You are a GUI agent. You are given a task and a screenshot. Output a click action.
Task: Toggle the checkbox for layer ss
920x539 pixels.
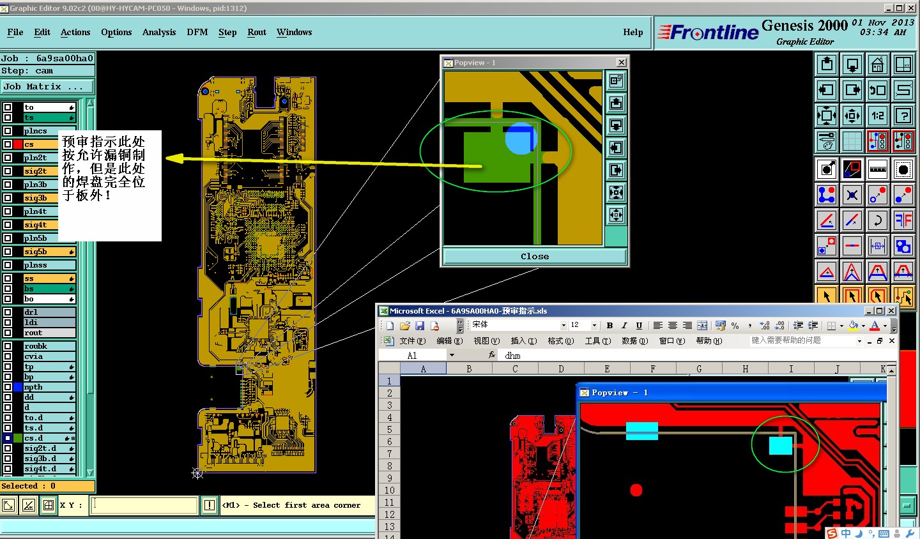point(8,278)
